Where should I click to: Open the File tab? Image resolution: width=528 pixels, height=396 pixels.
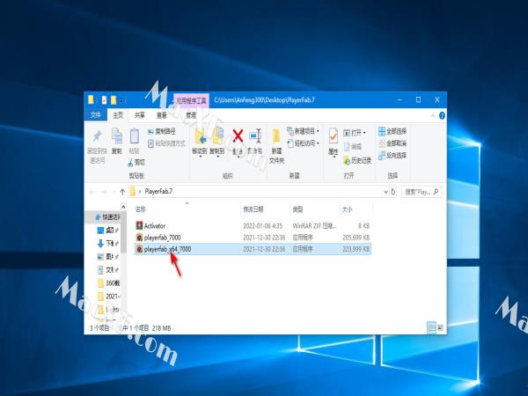[x=95, y=115]
